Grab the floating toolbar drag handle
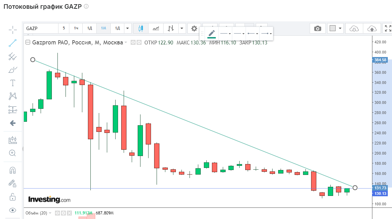This screenshot has height=219, width=392. [x=202, y=34]
